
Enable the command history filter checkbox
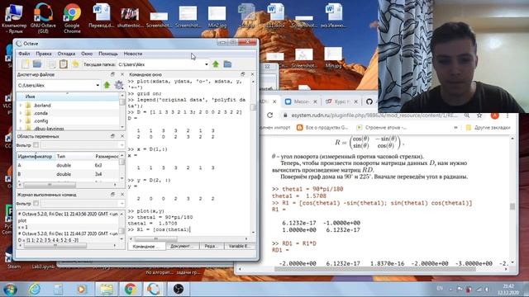36,204
